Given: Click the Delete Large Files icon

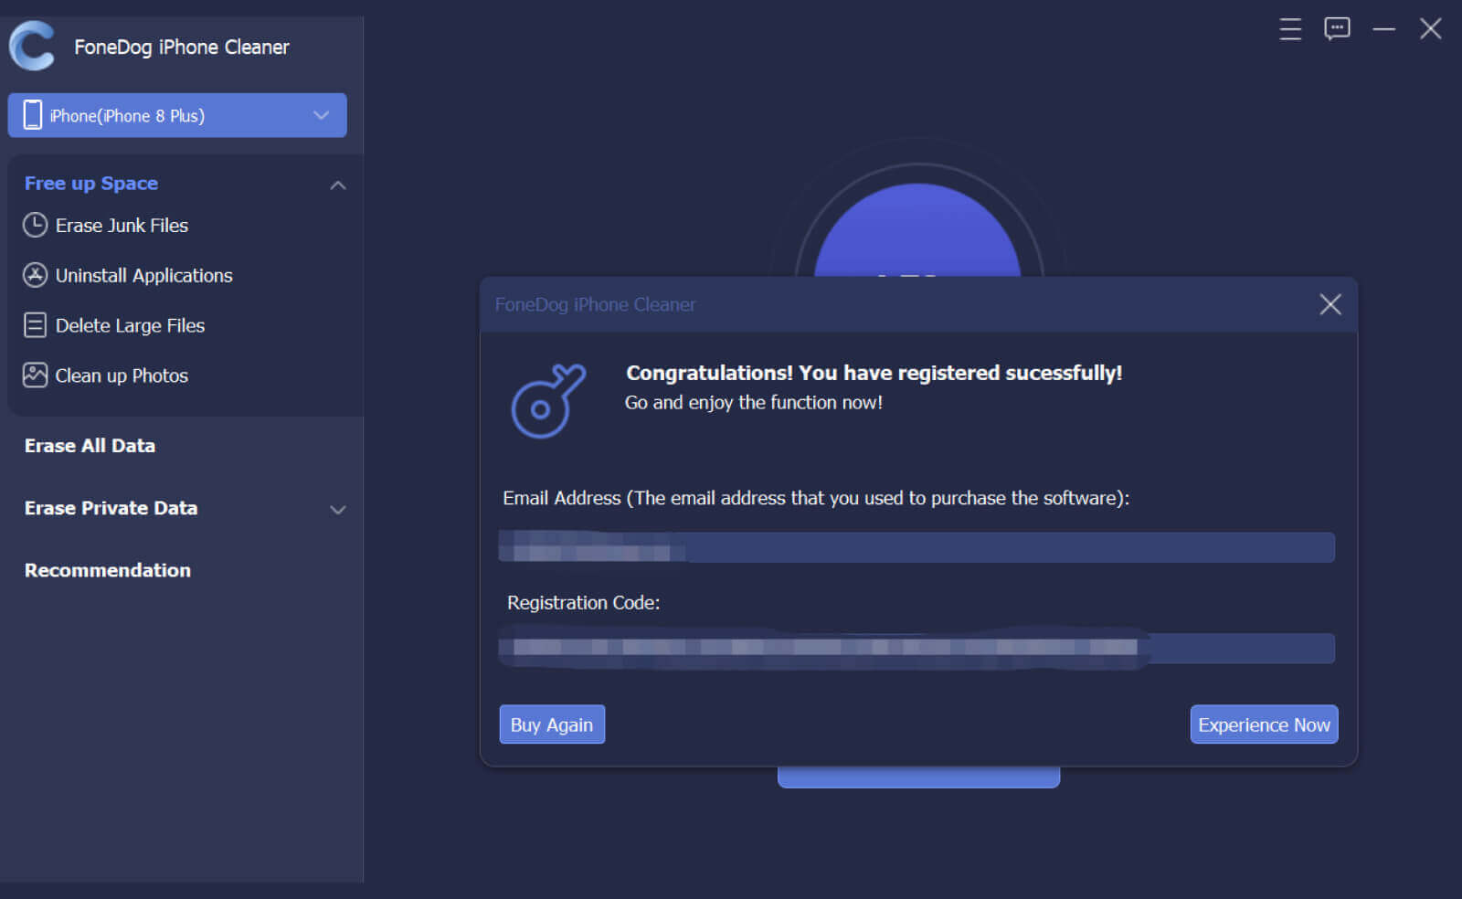Looking at the screenshot, I should (35, 325).
